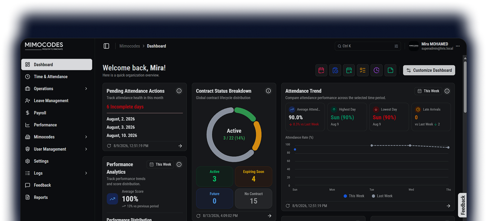Viewport: 487px width, 221px height.
Task: Click the August, 3. 2026 incomplete day
Action: [x=121, y=127]
